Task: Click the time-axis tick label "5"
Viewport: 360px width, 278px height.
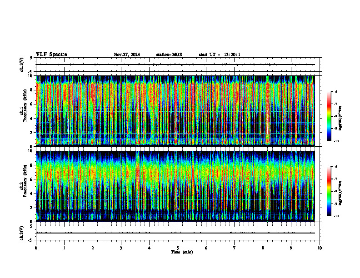Action: click(x=178, y=248)
